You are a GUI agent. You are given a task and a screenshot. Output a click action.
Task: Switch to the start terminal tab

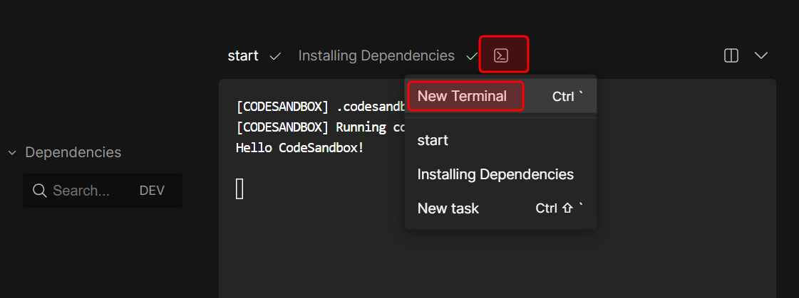(243, 55)
